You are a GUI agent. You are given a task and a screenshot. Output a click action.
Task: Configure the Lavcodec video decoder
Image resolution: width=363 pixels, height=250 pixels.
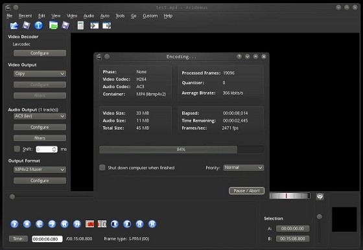pyautogui.click(x=40, y=53)
